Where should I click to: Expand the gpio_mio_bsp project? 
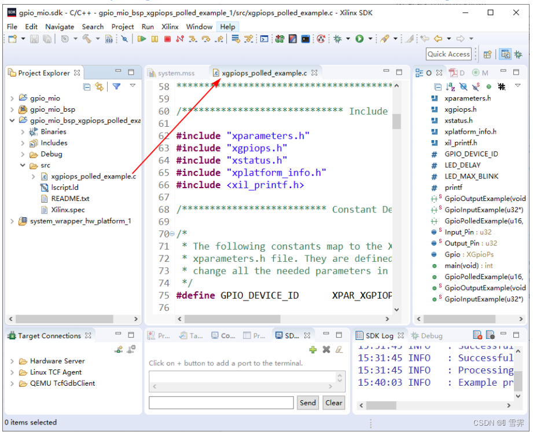[x=12, y=109]
